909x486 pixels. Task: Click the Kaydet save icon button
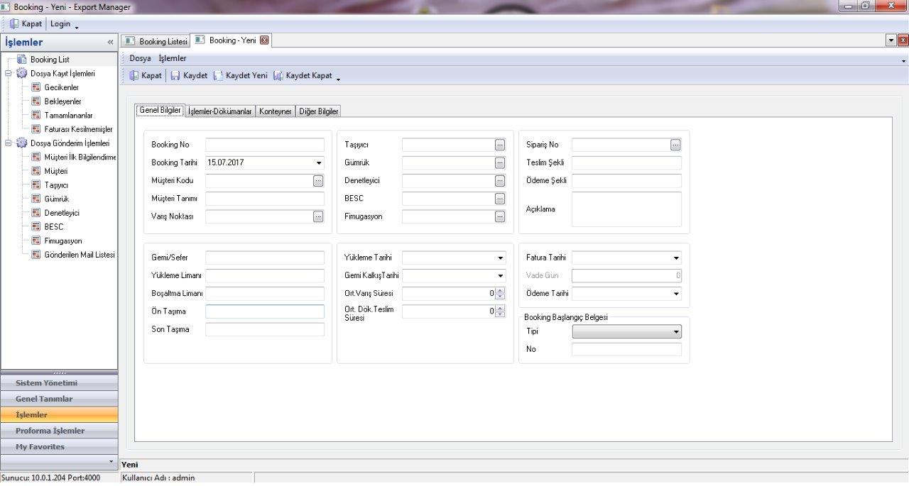click(x=189, y=76)
